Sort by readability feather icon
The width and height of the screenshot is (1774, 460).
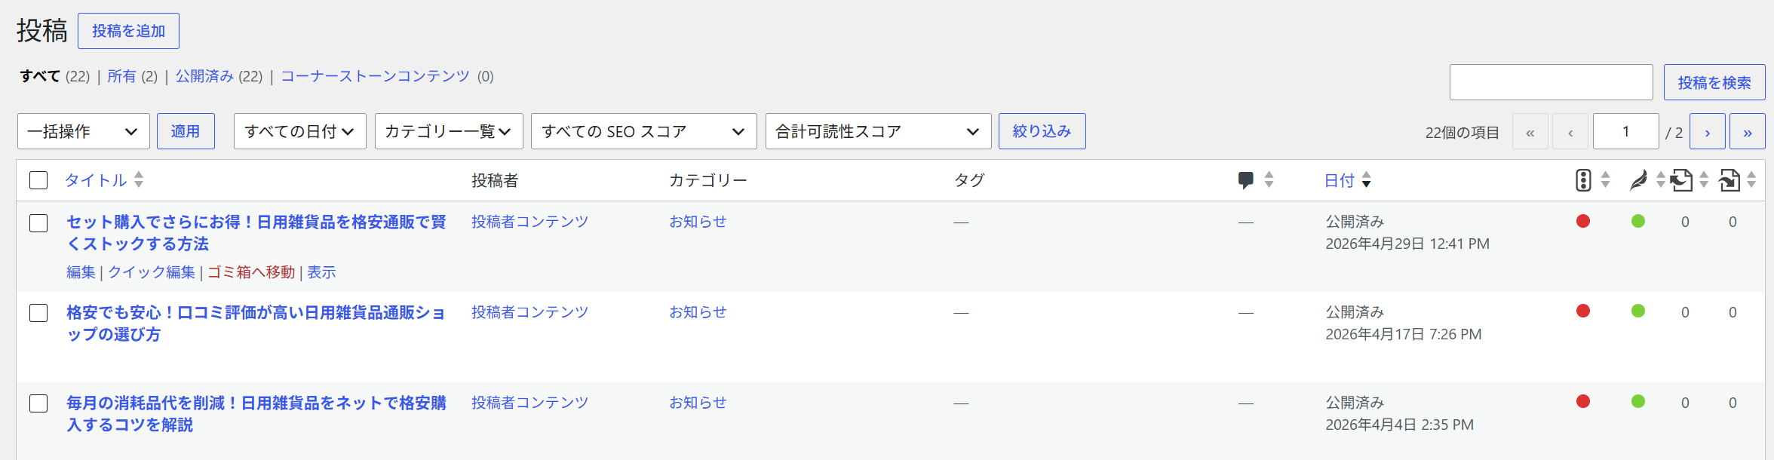click(1637, 180)
